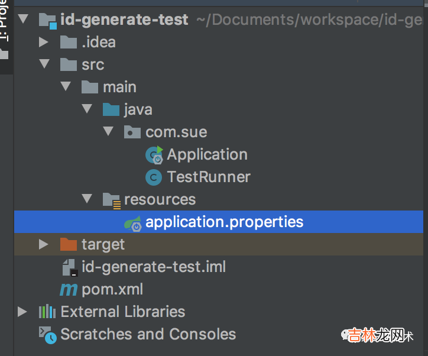
Task: Click the orange target folder icon
Action: click(x=69, y=244)
